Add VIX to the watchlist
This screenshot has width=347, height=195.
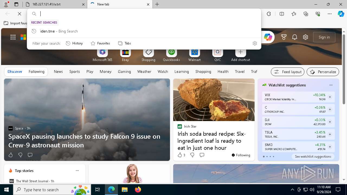click(330, 97)
